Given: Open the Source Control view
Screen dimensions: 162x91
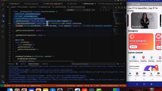Looking at the screenshot, I should [3, 15].
